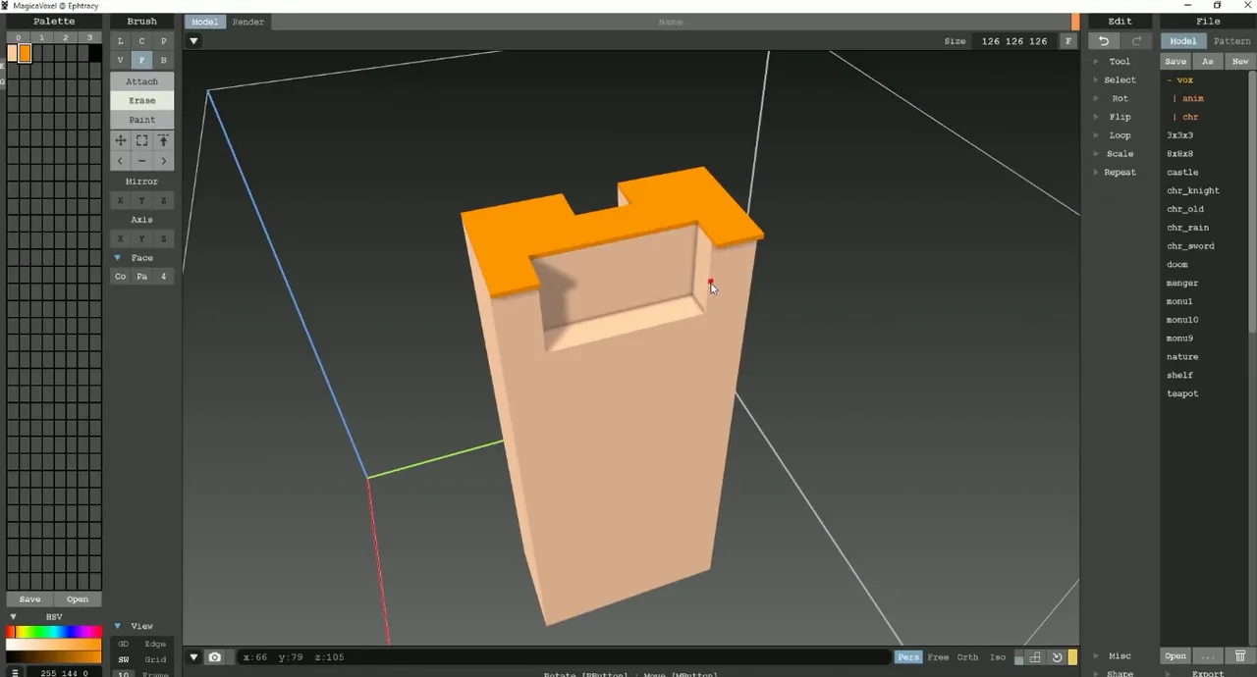
Task: Click the Paint brush button
Action: [141, 120]
